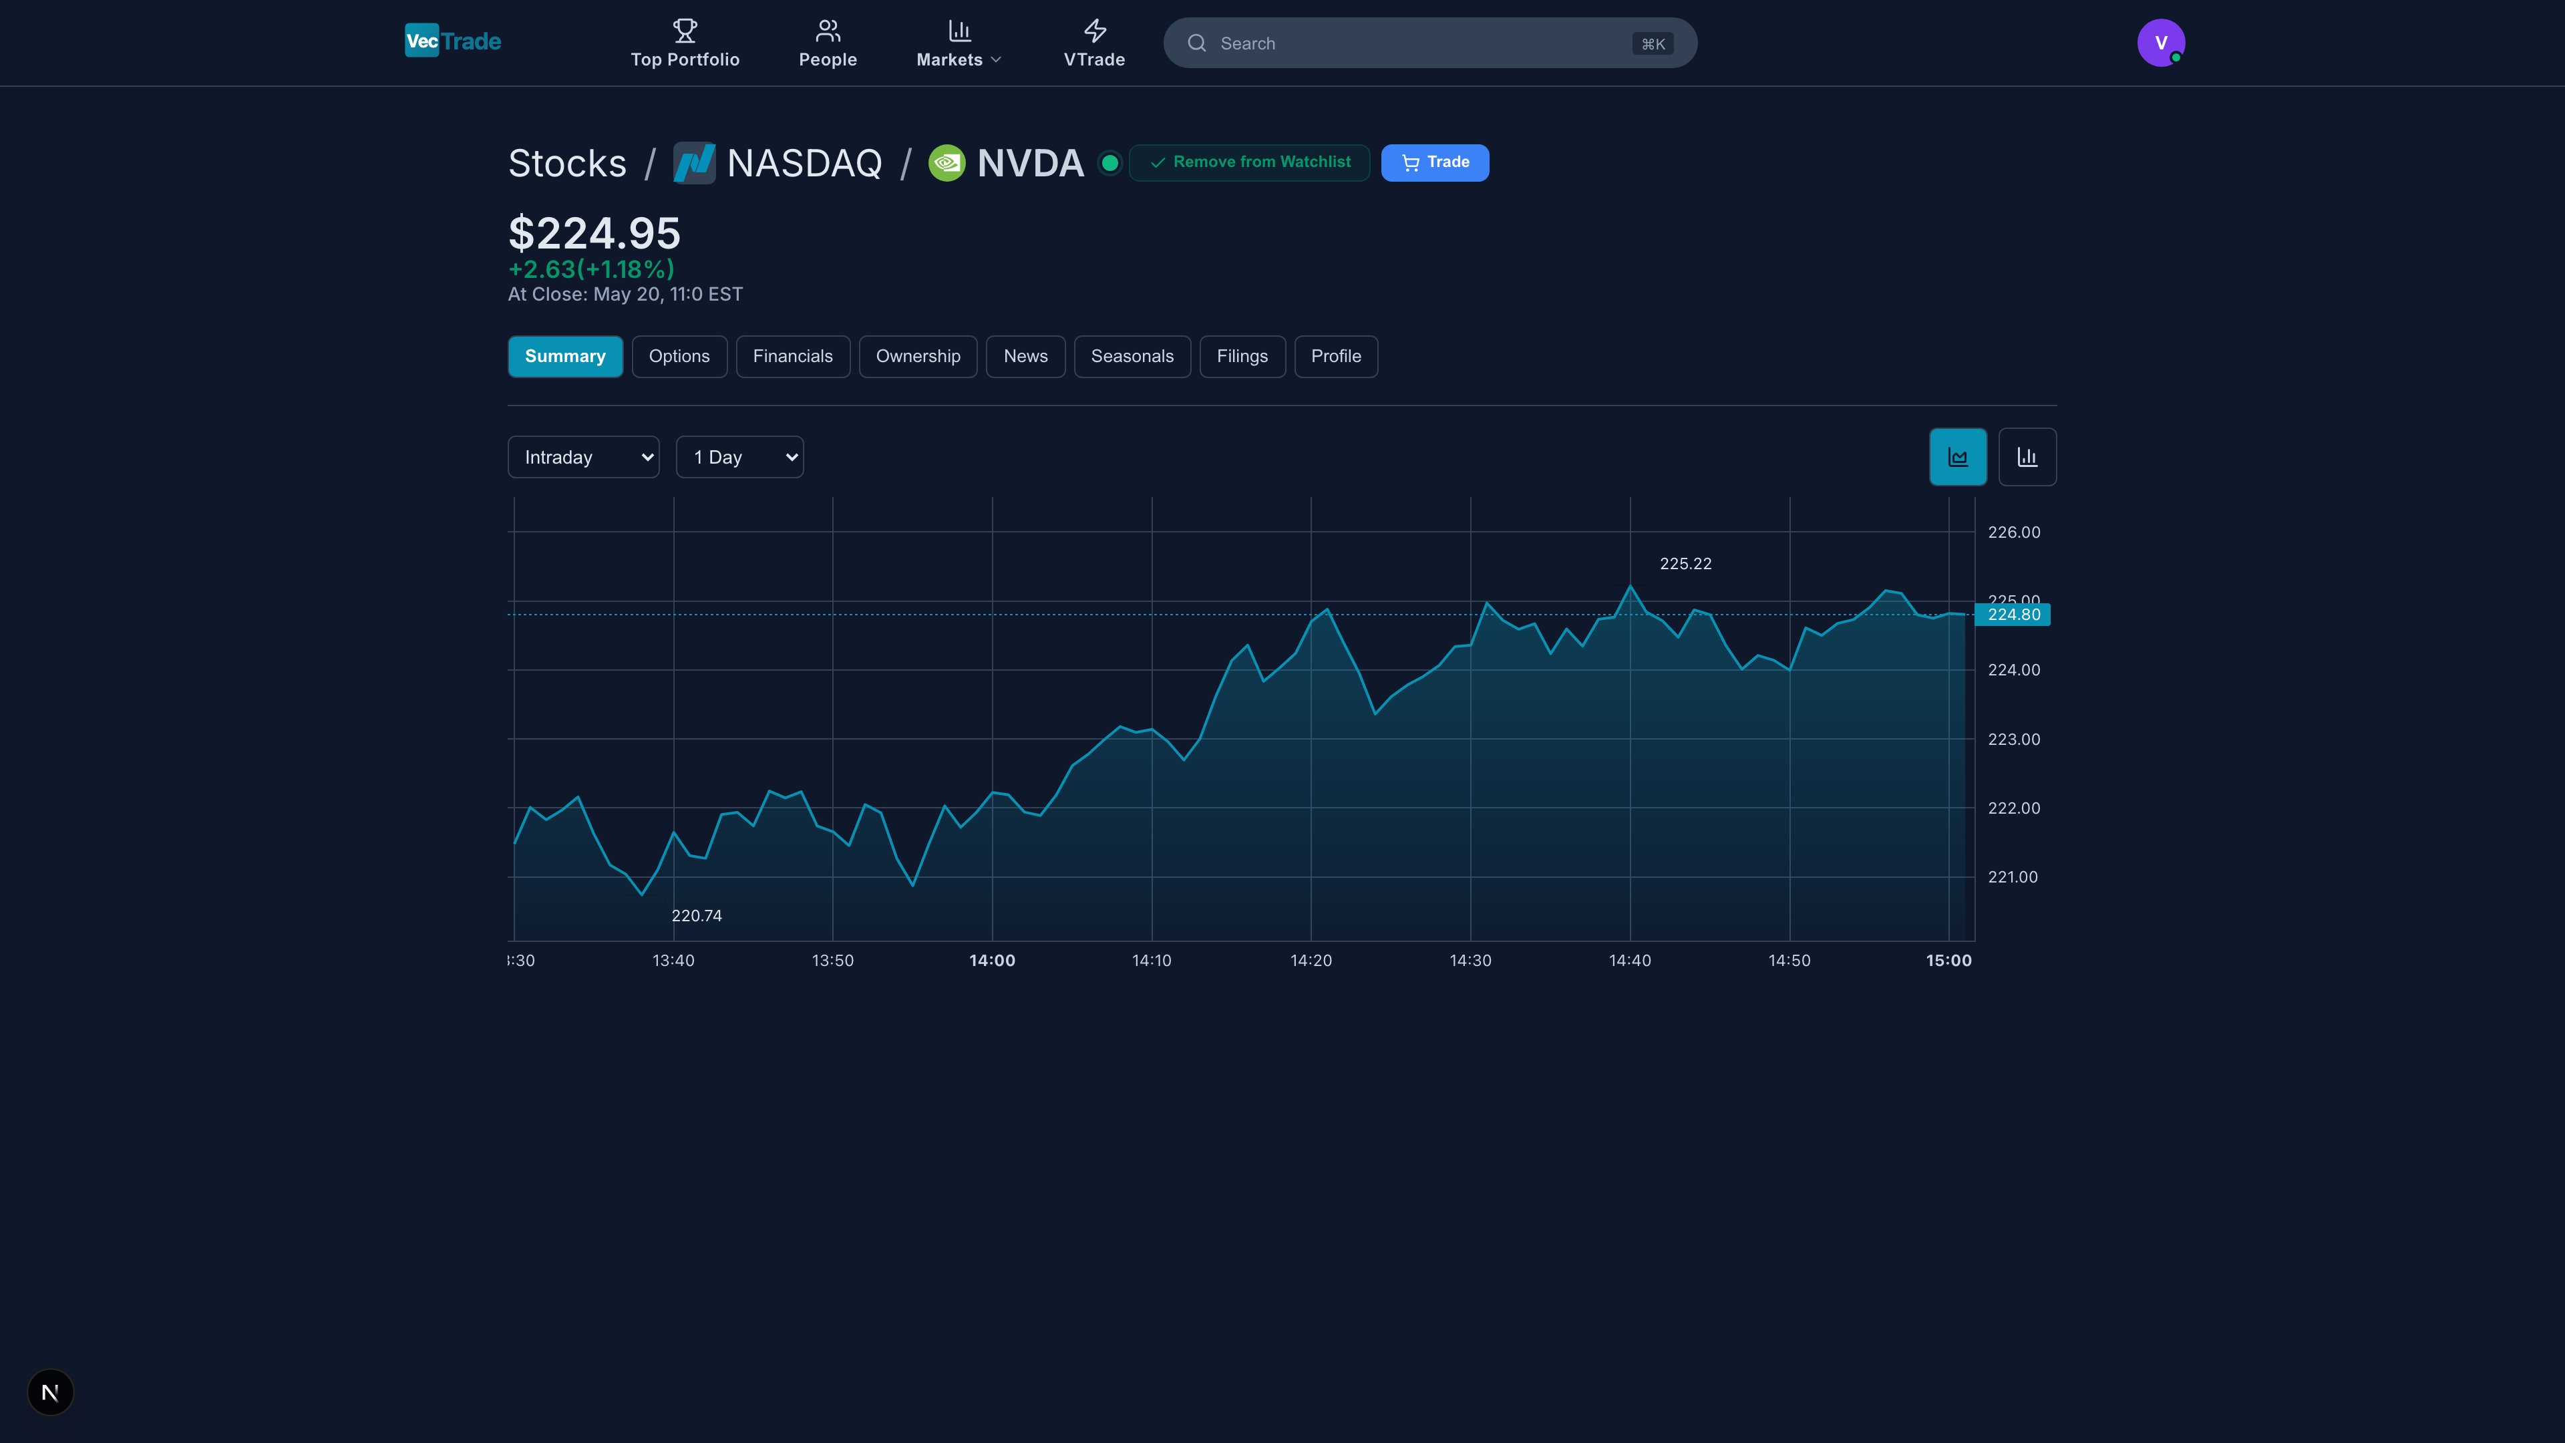Remove NVDA from Watchlist
Viewport: 2565px width, 1443px height.
pyautogui.click(x=1250, y=162)
